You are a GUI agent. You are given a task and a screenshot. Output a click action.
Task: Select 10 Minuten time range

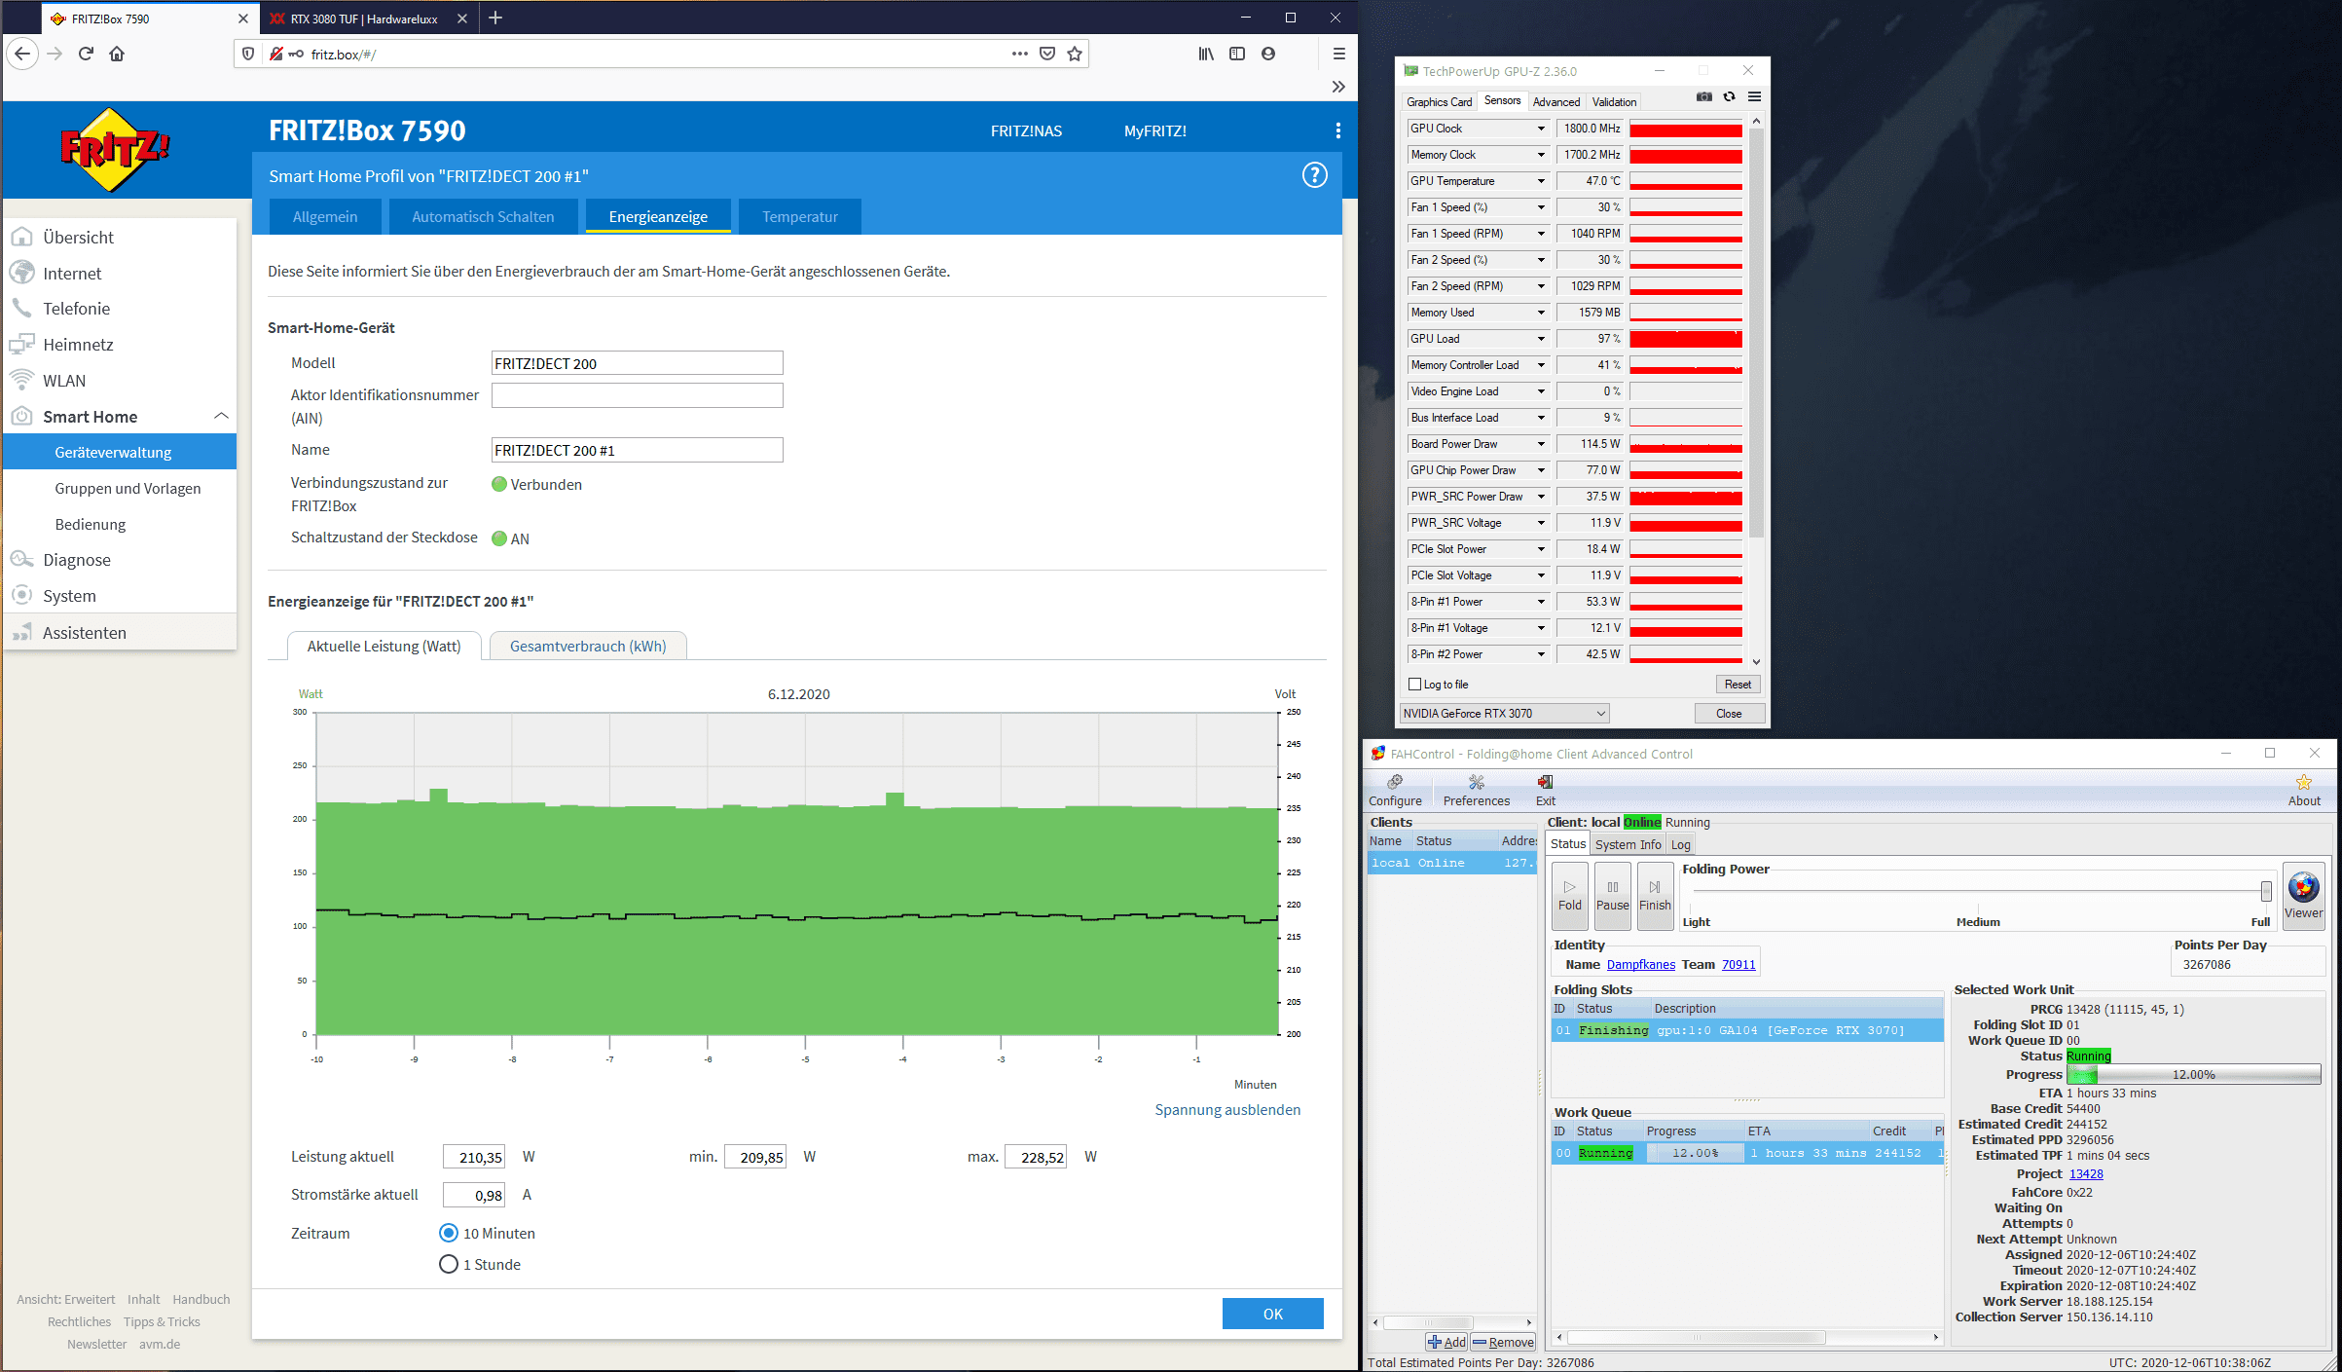[x=449, y=1233]
